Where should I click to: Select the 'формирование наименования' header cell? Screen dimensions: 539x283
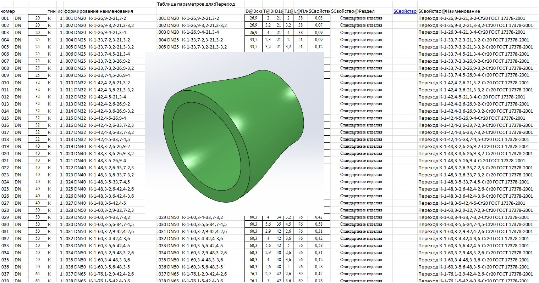[x=99, y=11]
